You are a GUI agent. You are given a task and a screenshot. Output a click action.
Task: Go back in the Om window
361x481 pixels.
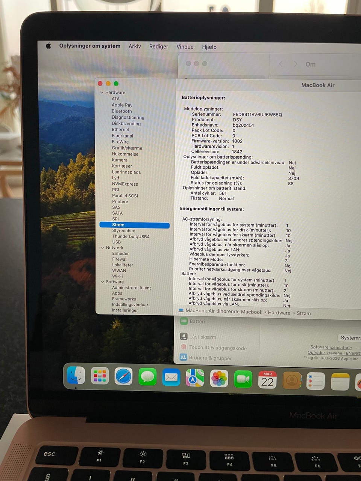281,64
